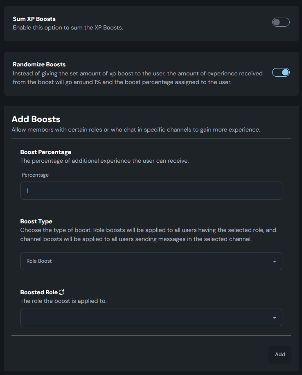Open the empty Boosted Role dropdown
Screen dimensions: 302x375
tap(151, 317)
